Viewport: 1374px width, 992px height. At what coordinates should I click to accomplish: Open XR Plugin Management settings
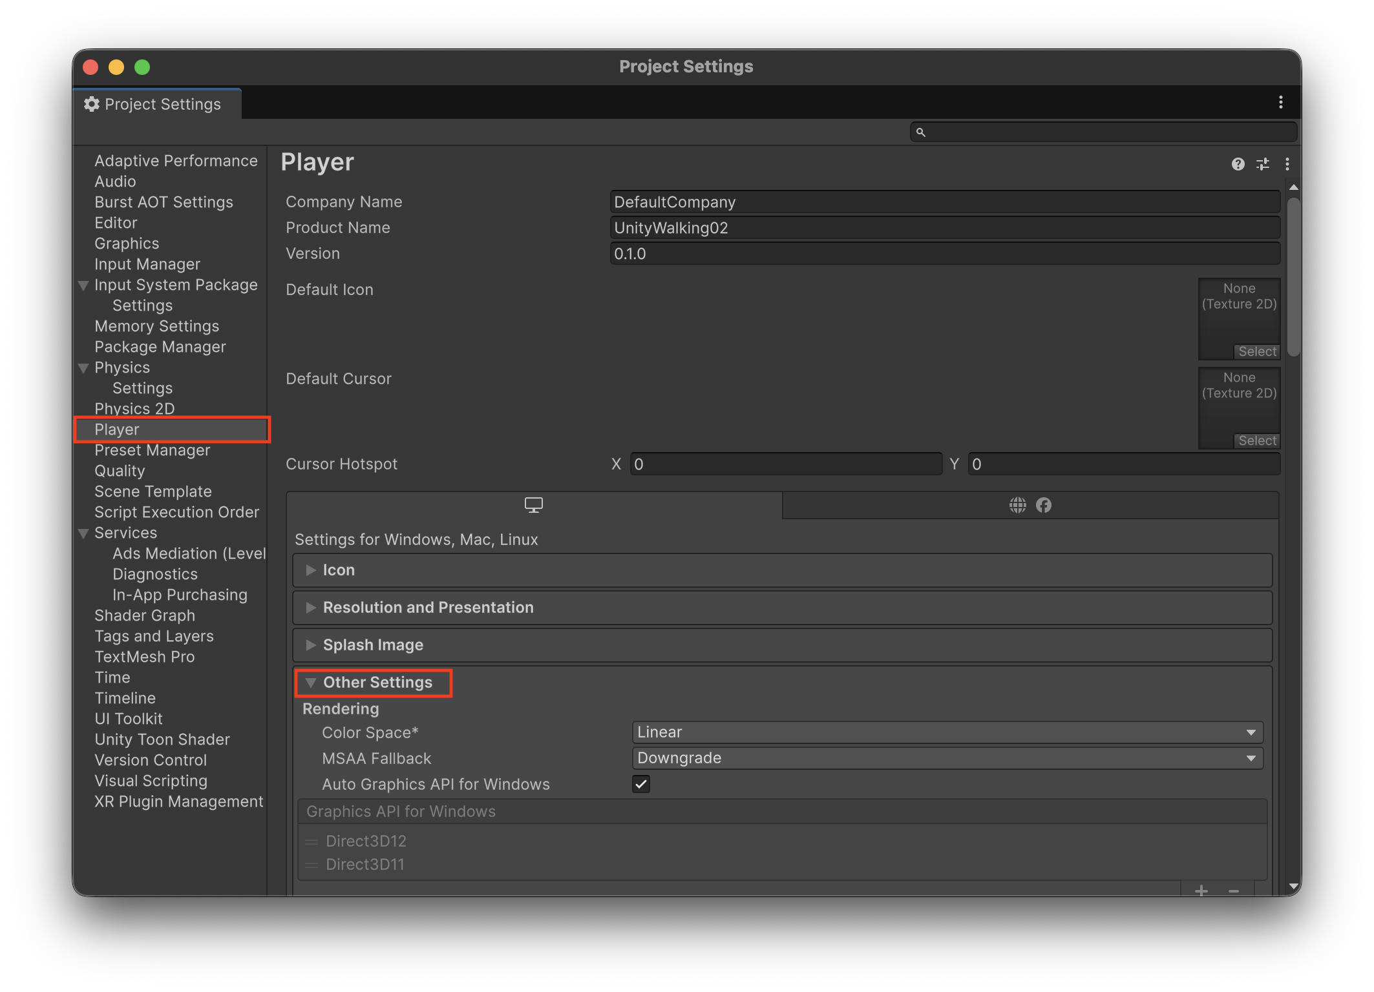click(179, 801)
